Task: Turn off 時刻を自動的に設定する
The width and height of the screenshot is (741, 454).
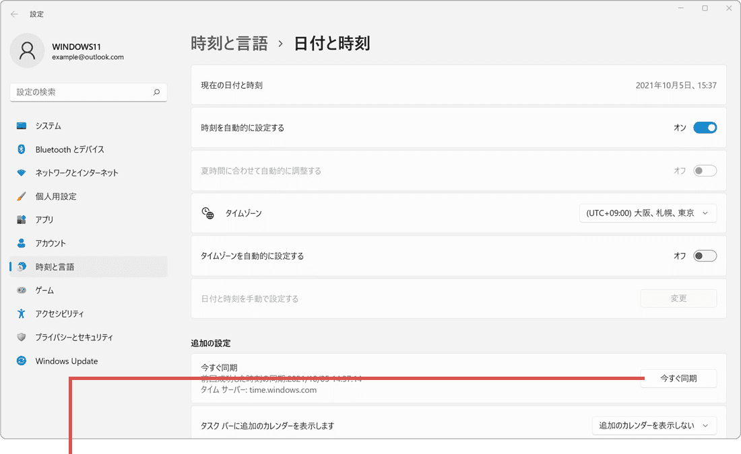Action: [705, 127]
